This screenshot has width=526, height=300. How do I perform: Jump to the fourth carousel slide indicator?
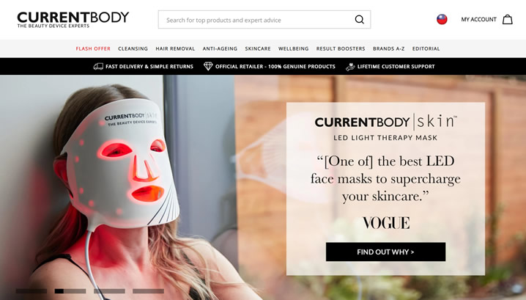click(148, 291)
